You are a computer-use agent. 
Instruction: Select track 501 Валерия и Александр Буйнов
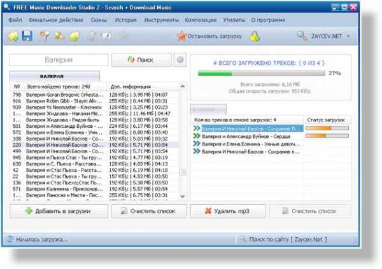click(94, 126)
